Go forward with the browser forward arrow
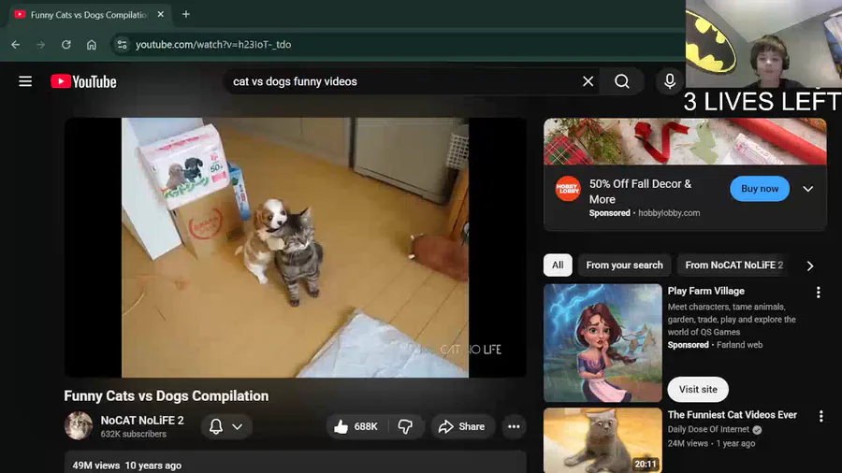Viewport: 842px width, 473px height. (x=41, y=45)
